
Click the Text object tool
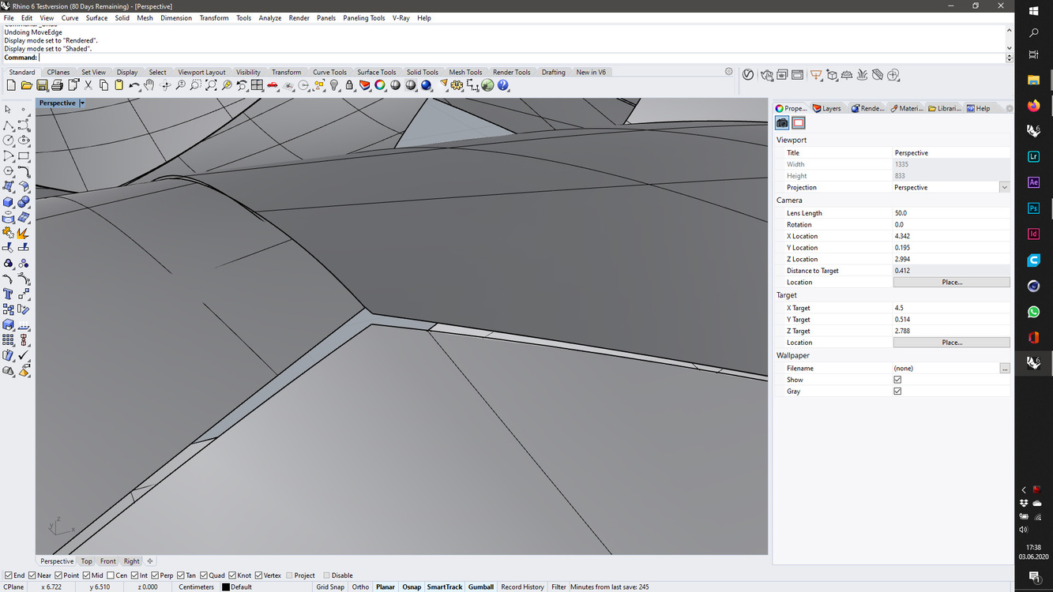(9, 294)
